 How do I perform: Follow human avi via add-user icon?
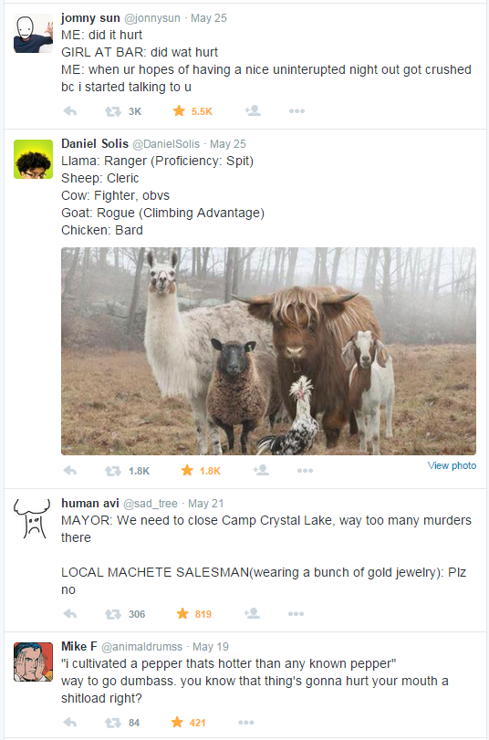tap(252, 613)
